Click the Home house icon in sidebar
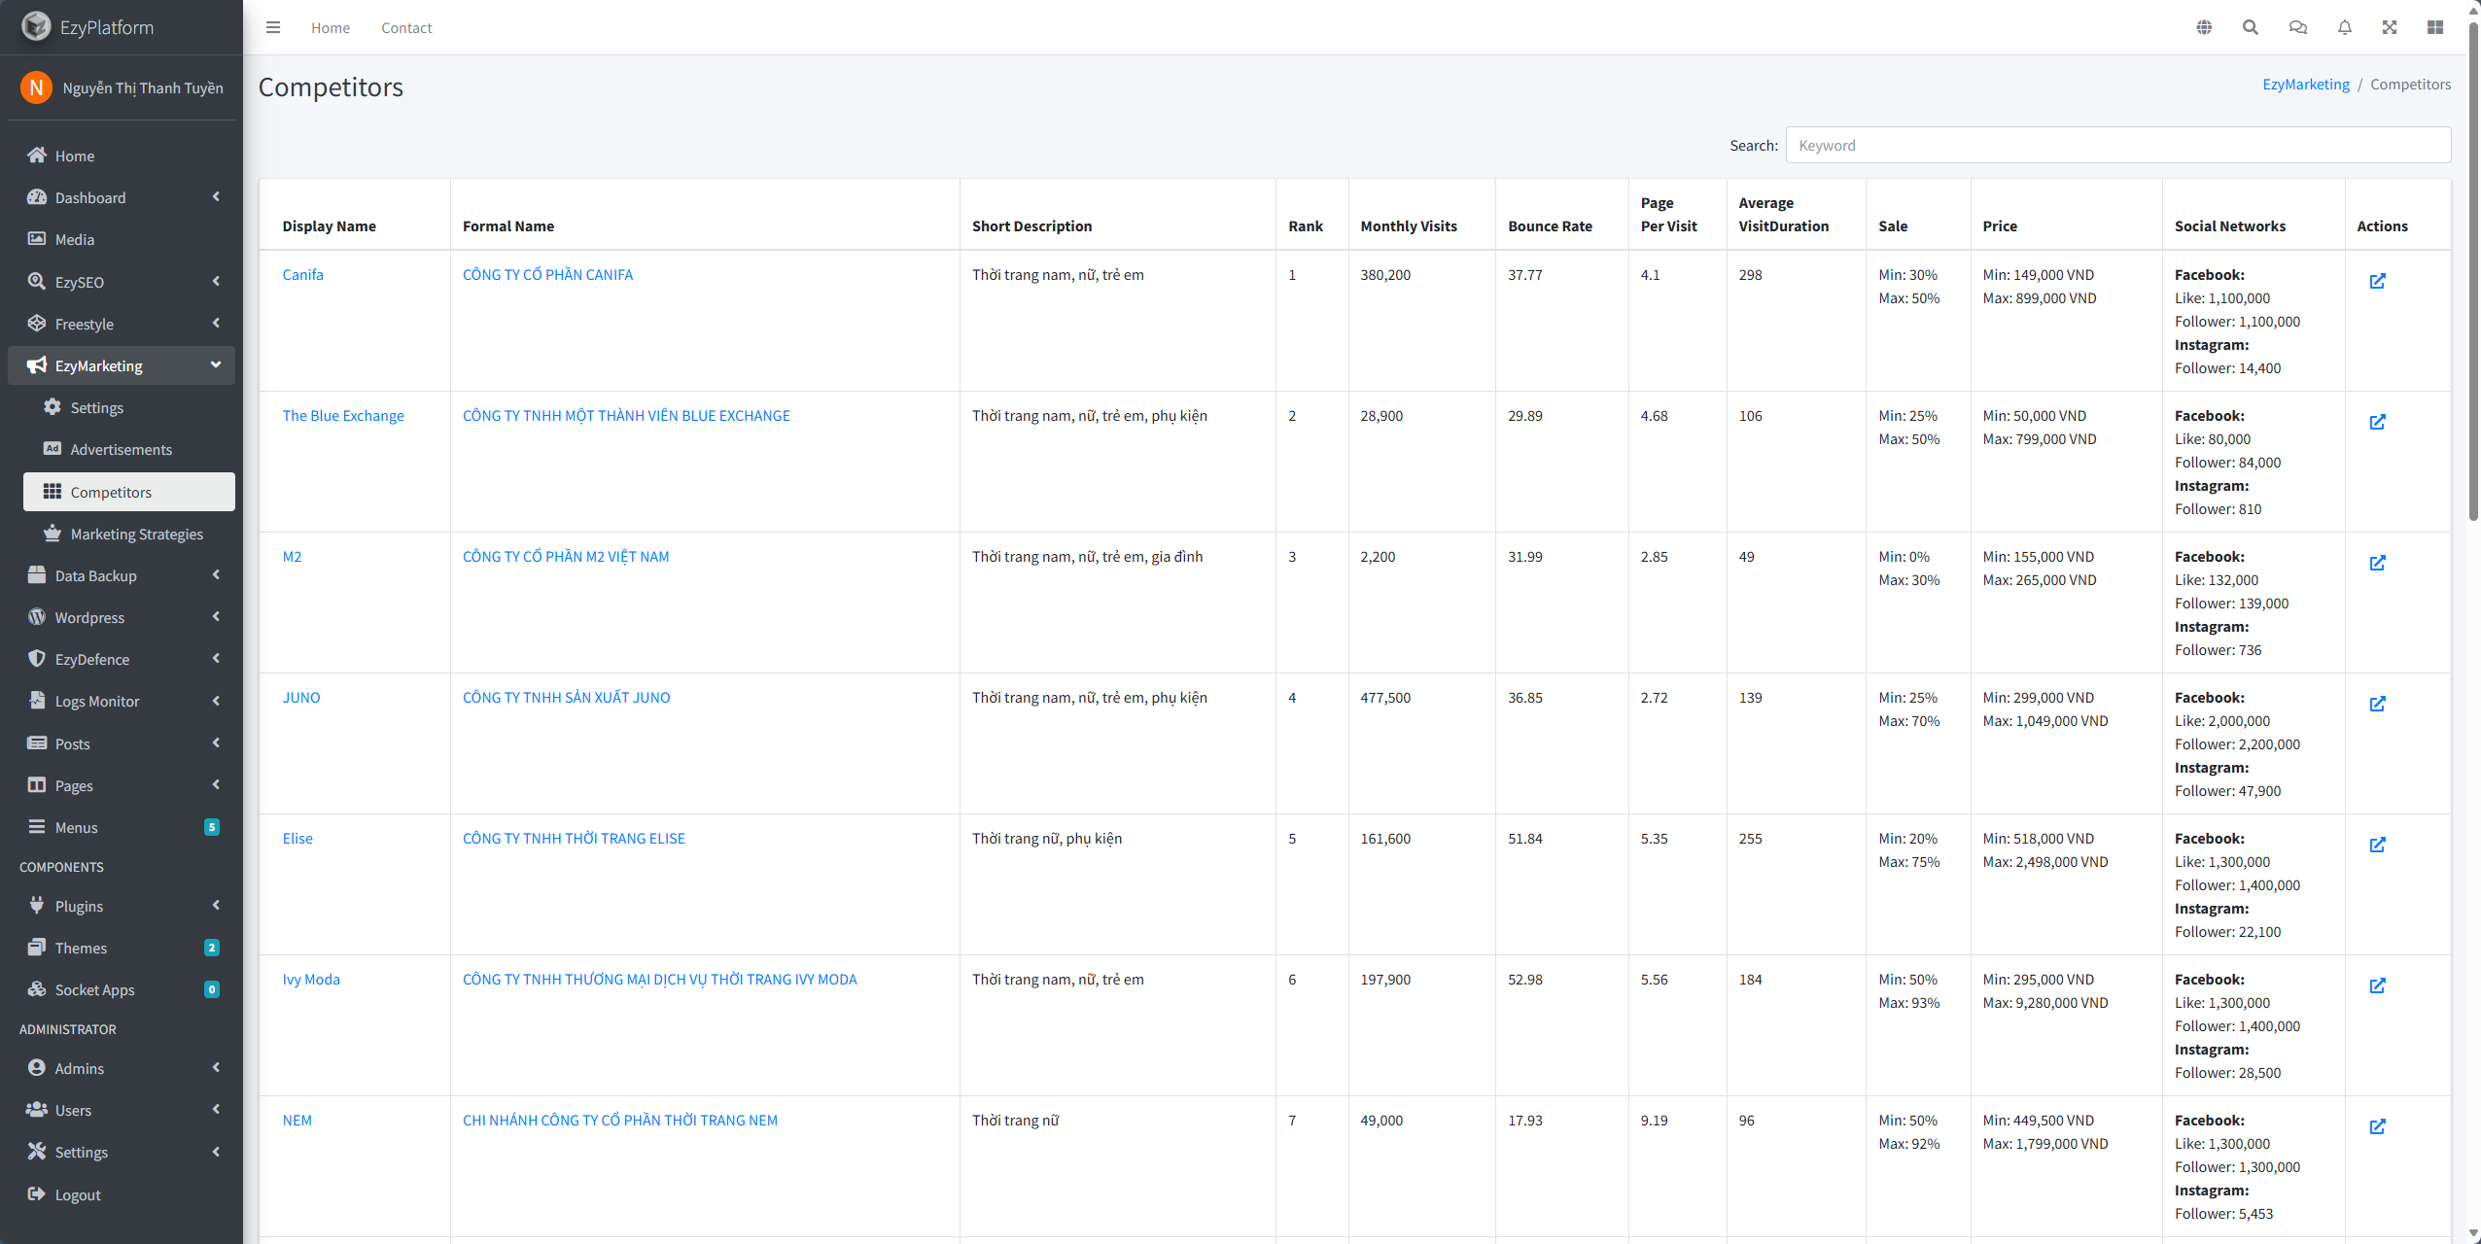This screenshot has width=2481, height=1244. click(37, 155)
